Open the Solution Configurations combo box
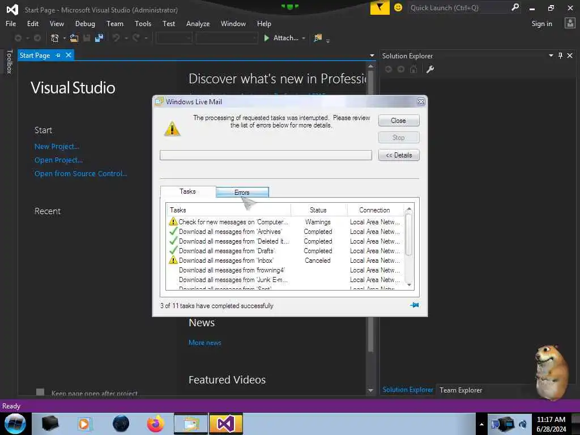580x435 pixels. click(x=174, y=38)
